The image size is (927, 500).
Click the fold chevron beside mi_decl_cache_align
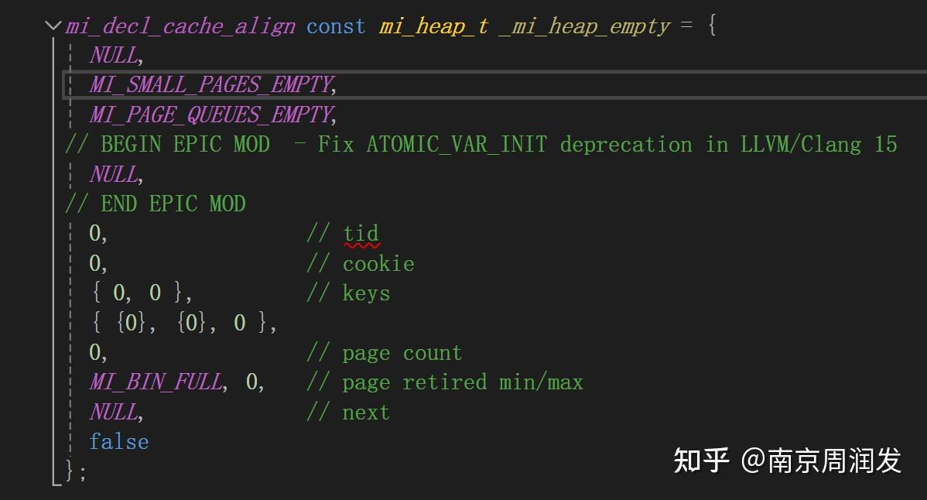(53, 25)
